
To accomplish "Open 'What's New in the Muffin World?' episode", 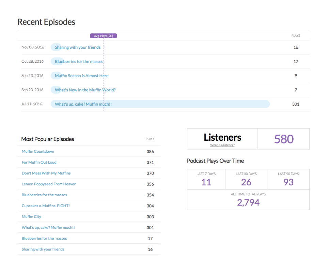I will pyautogui.click(x=85, y=90).
